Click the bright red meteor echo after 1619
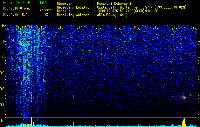The image size is (200, 127). point(183,97)
